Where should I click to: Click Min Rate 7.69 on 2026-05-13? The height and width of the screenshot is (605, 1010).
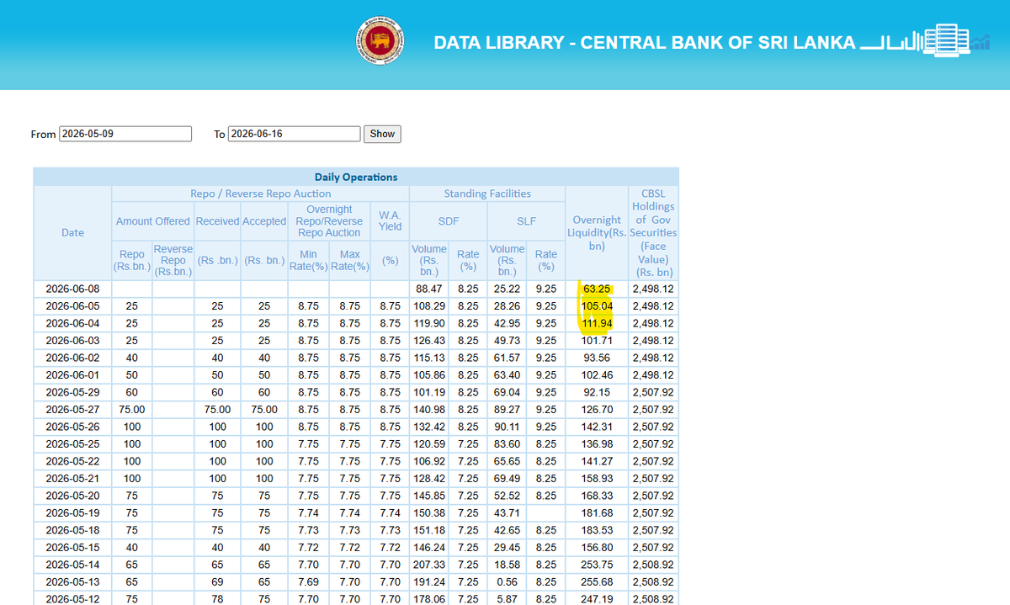click(x=308, y=582)
